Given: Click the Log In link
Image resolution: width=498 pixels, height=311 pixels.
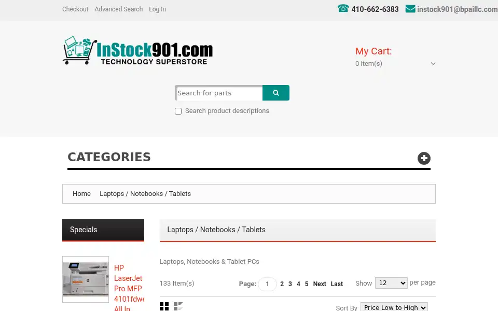Looking at the screenshot, I should coord(158,9).
